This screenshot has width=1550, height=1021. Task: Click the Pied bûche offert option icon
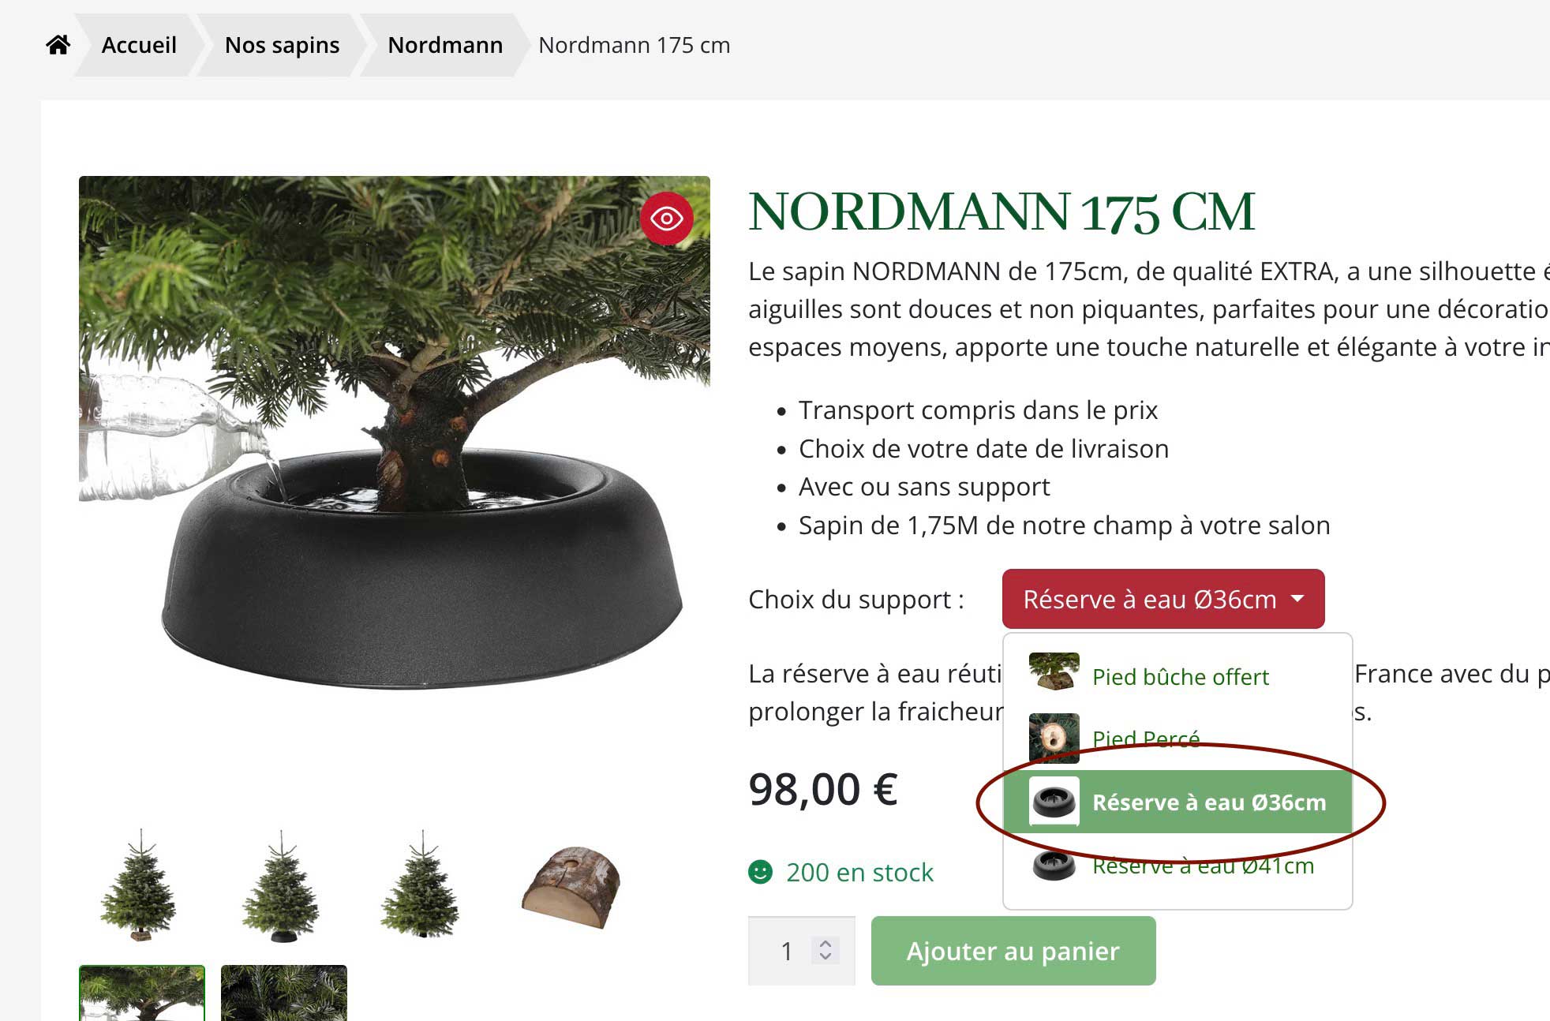[1054, 671]
